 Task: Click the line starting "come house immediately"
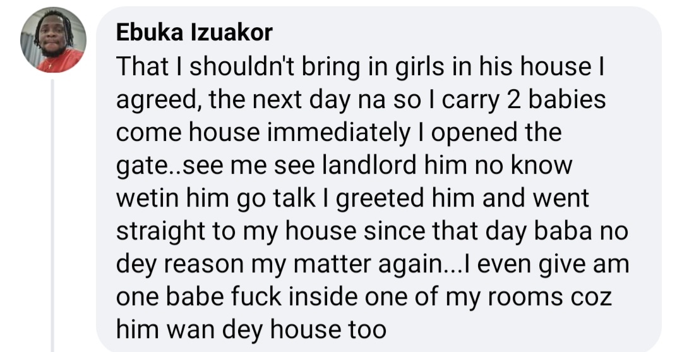coord(338,133)
